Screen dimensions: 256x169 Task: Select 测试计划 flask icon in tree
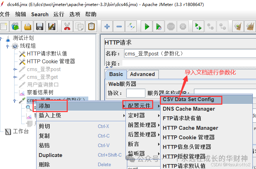click(8, 38)
